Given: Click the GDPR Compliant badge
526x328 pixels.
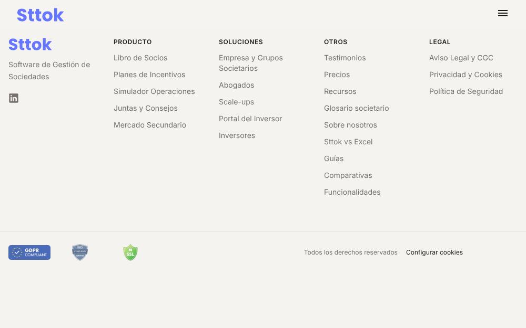Looking at the screenshot, I should pos(29,252).
